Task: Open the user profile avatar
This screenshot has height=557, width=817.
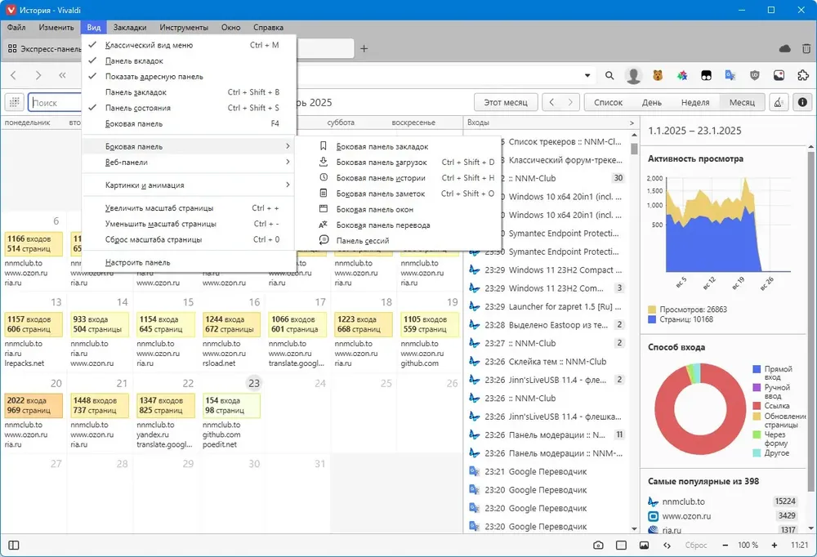Action: click(x=633, y=76)
